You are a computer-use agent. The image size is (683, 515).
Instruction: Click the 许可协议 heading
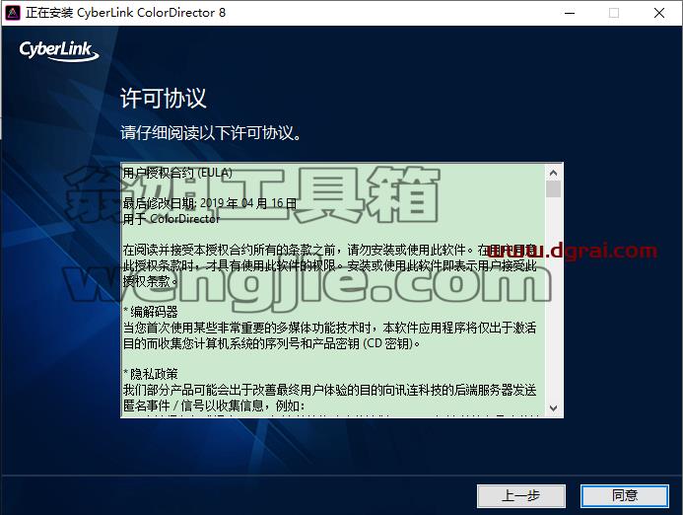tap(163, 98)
